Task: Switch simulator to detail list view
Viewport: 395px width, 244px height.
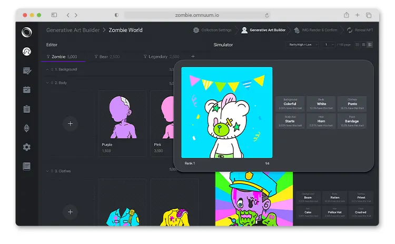Action: pyautogui.click(x=370, y=45)
